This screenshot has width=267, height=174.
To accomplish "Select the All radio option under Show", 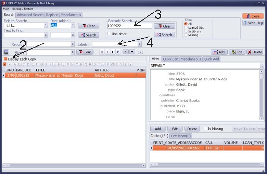I will tap(186, 24).
